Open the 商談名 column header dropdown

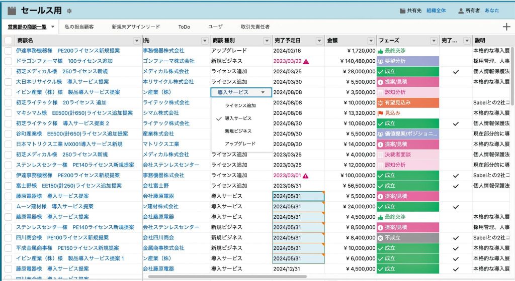click(x=137, y=41)
